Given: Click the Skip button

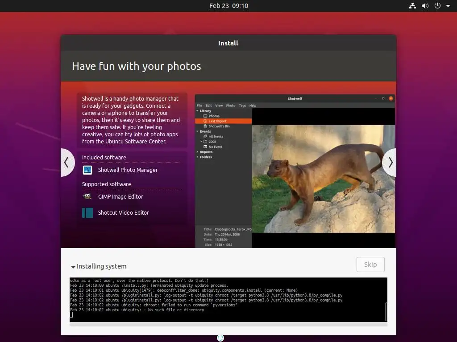Looking at the screenshot, I should pos(370,265).
